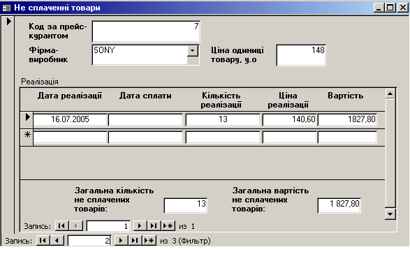The image size is (410, 268).
Task: Click the Вартість cell 1827,80
Action: point(347,119)
